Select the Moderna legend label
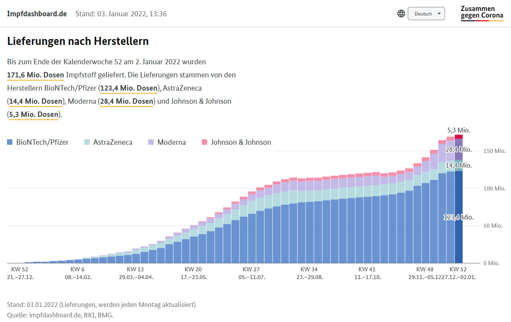Image resolution: width=511 pixels, height=322 pixels. click(171, 142)
